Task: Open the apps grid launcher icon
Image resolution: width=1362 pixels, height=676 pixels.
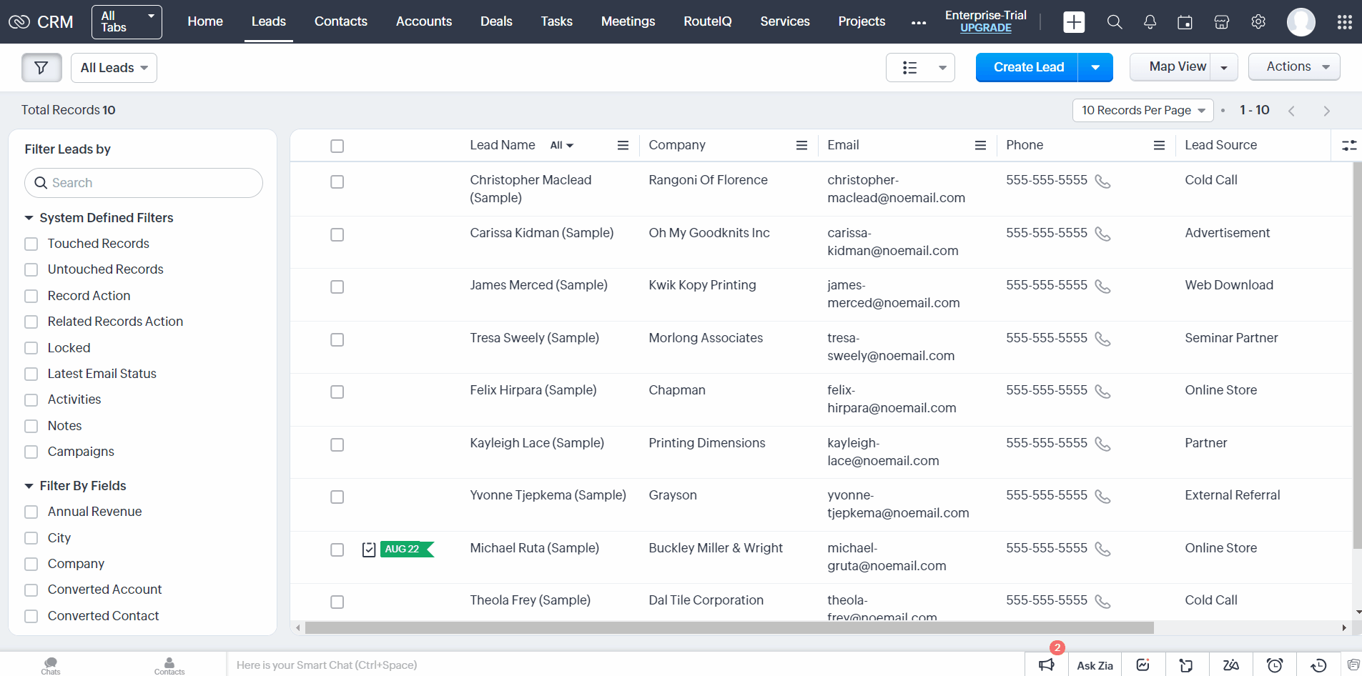Action: click(x=1344, y=22)
